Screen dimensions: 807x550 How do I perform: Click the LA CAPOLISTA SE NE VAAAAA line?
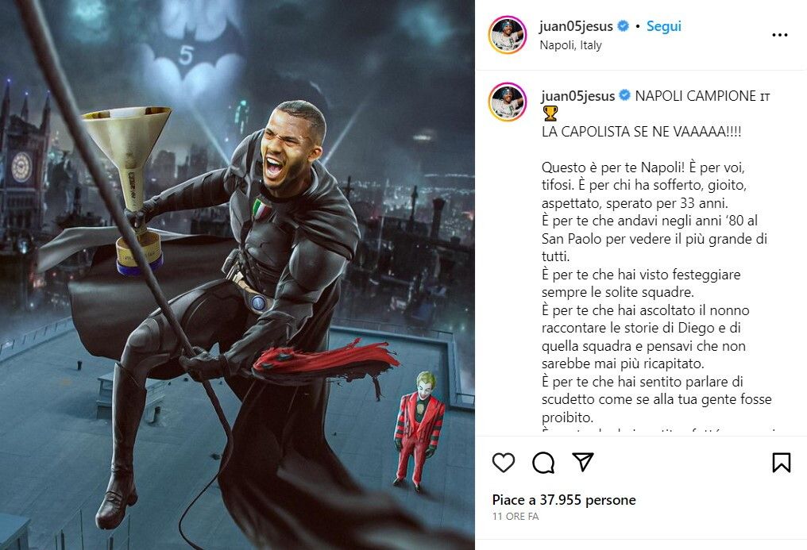641,132
